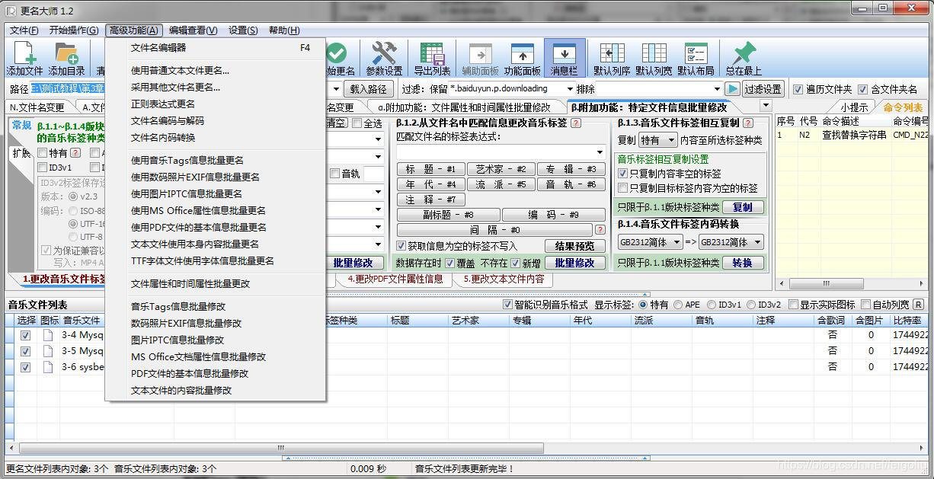The image size is (934, 479).
Task: Toggle the 辅助面板 auxiliary panel icon
Action: (x=480, y=59)
